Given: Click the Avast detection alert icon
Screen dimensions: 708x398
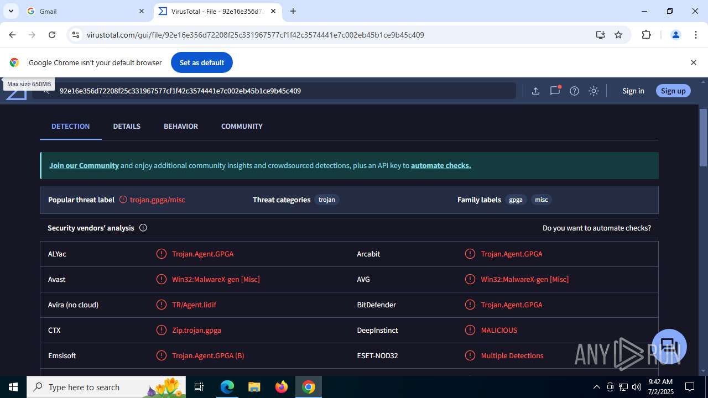Looking at the screenshot, I should [161, 279].
